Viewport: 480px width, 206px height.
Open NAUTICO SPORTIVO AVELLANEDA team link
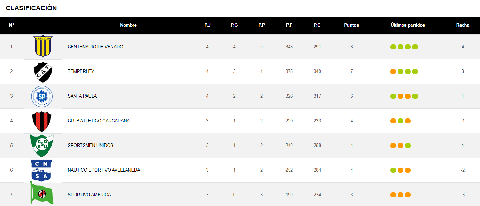pos(104,170)
